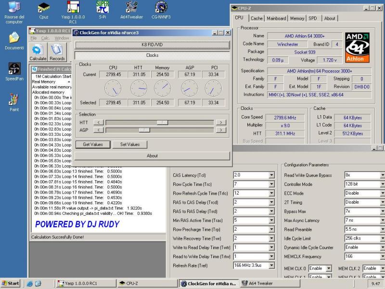Expand Row Precharge Time (Trp) dropdown
Image resolution: width=385 pixels, height=289 pixels.
[271, 230]
